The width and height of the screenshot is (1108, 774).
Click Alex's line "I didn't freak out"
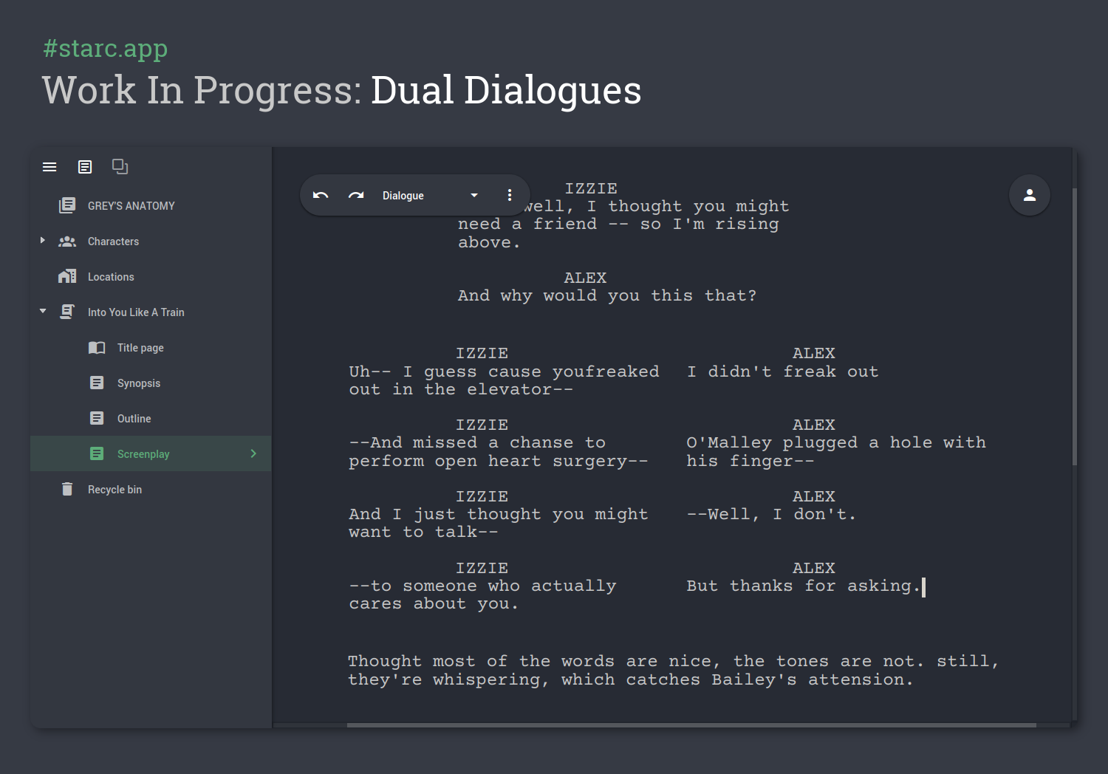783,371
